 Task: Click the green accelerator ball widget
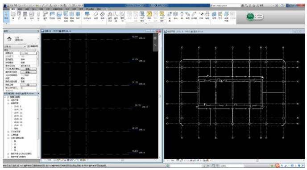[250, 17]
